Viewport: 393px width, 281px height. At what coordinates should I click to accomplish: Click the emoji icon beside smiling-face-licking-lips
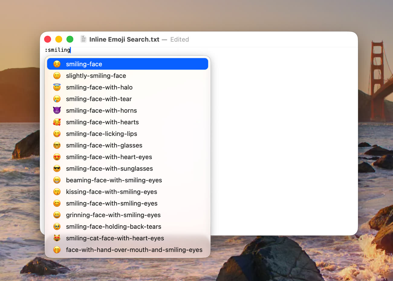tap(57, 134)
